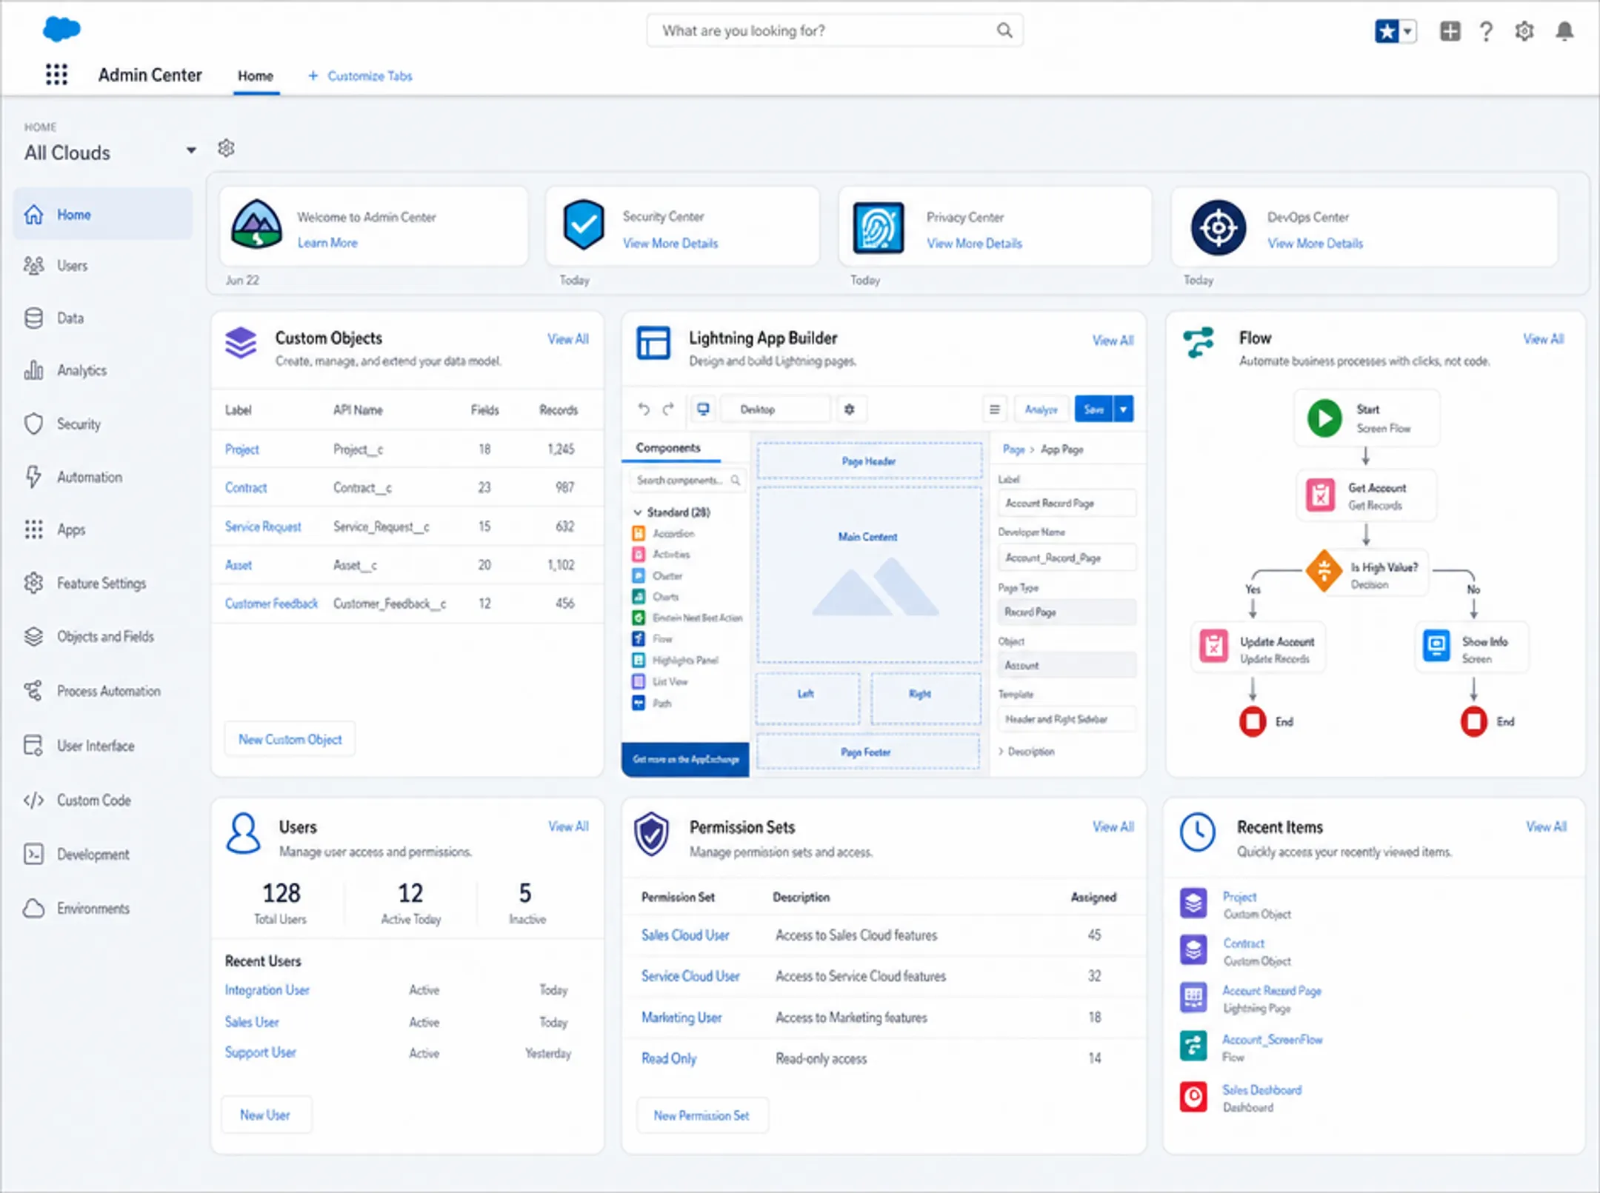This screenshot has width=1600, height=1193.
Task: Click the DevOps Center target icon
Action: 1218,227
